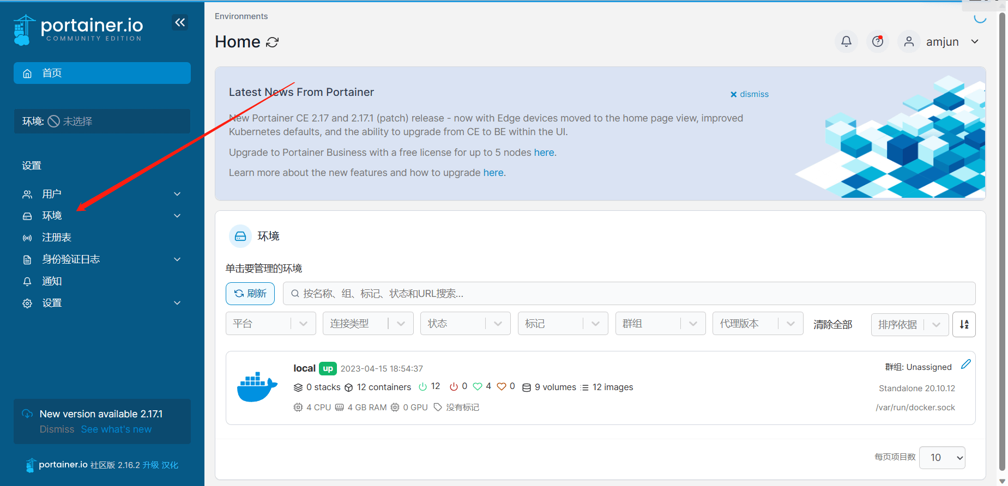
Task: Open the 标记 filter dropdown
Action: 563,324
